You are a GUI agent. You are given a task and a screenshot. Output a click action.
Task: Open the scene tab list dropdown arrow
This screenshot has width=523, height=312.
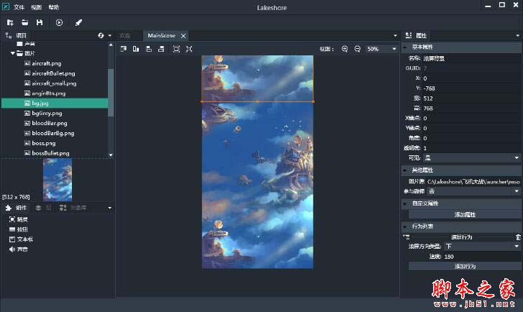[395, 36]
